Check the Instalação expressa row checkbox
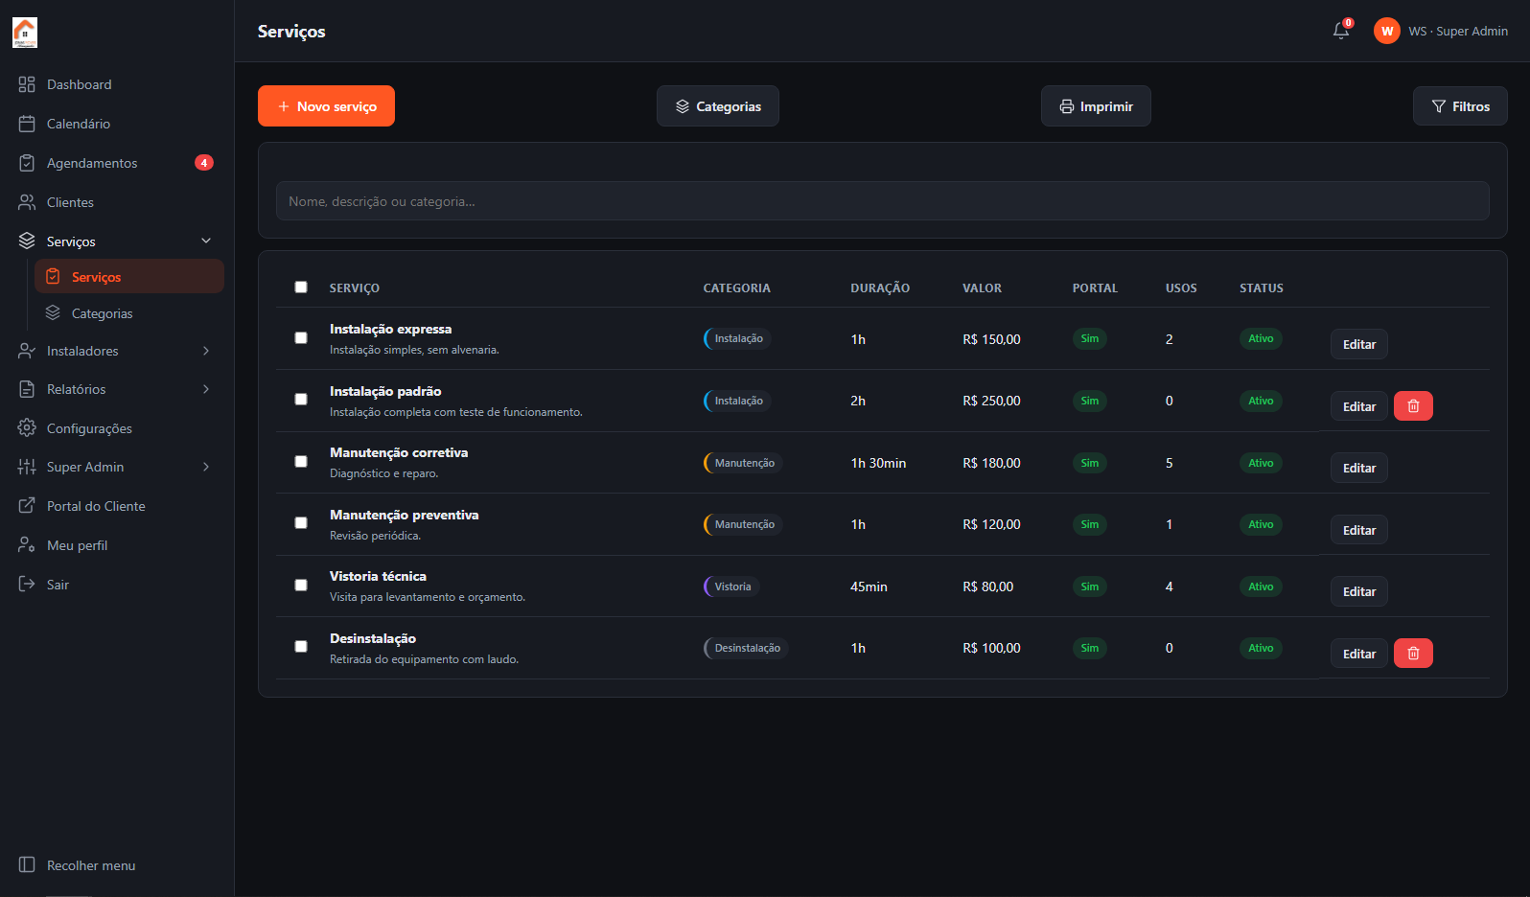Viewport: 1530px width, 897px height. tap(301, 338)
